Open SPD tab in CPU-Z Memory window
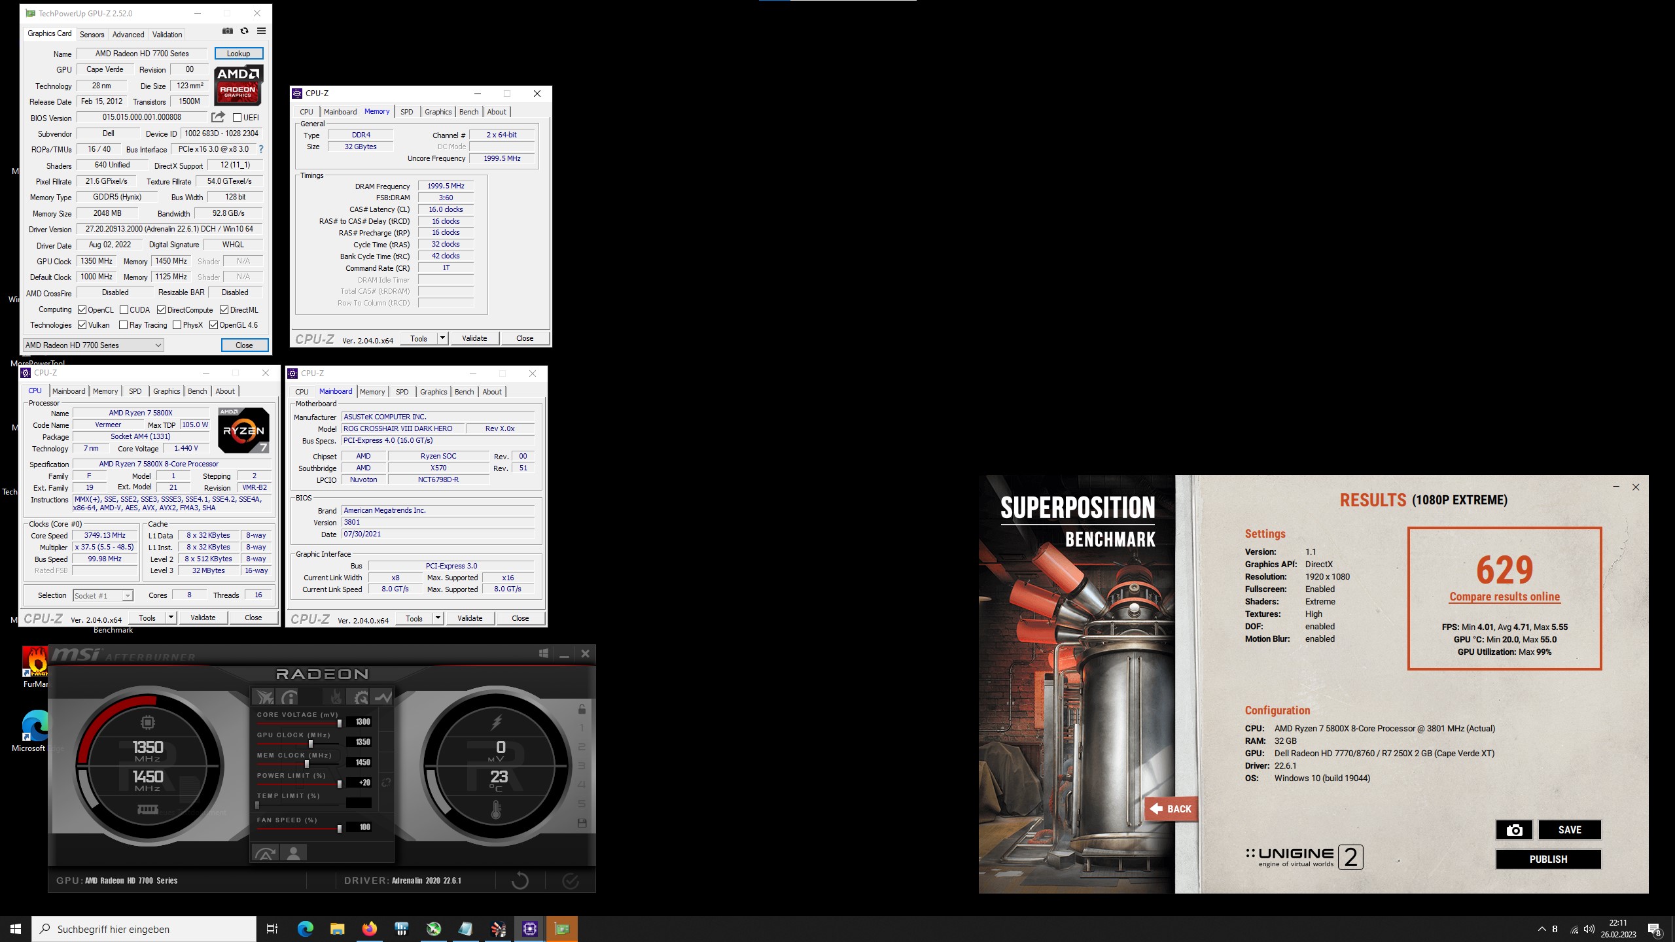Image resolution: width=1675 pixels, height=942 pixels. click(407, 112)
